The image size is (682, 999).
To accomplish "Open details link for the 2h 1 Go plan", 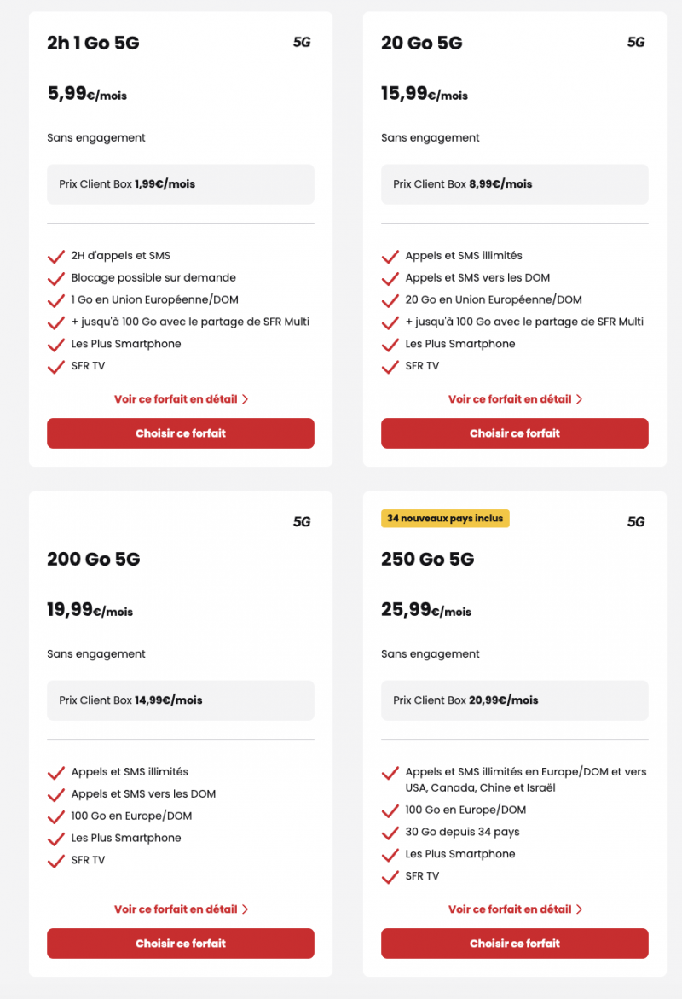I will 175,399.
